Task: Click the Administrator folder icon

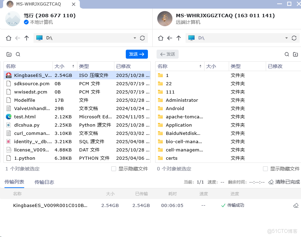Action: [160, 100]
